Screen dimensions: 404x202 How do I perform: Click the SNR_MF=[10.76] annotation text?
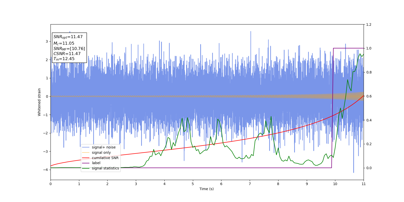(69, 49)
